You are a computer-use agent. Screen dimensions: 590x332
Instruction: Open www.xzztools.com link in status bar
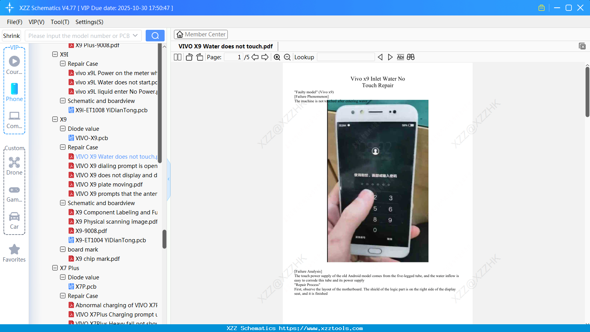pos(321,328)
